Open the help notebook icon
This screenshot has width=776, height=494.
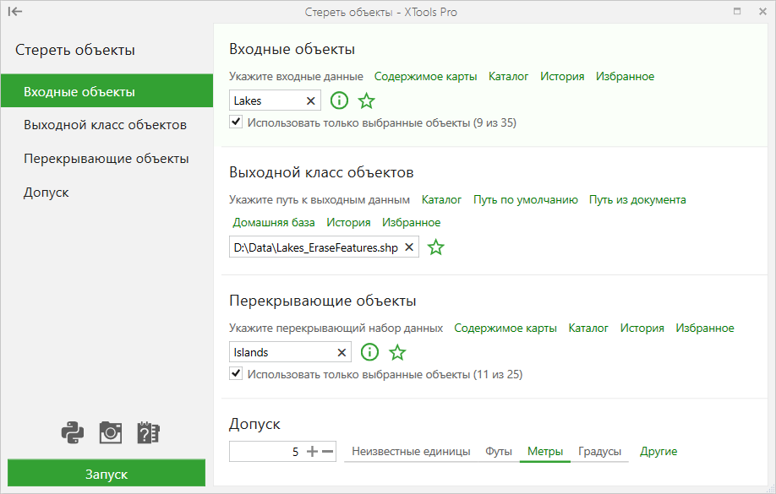tap(148, 433)
